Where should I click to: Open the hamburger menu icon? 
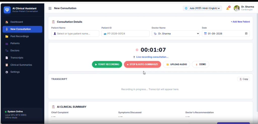click(50, 8)
